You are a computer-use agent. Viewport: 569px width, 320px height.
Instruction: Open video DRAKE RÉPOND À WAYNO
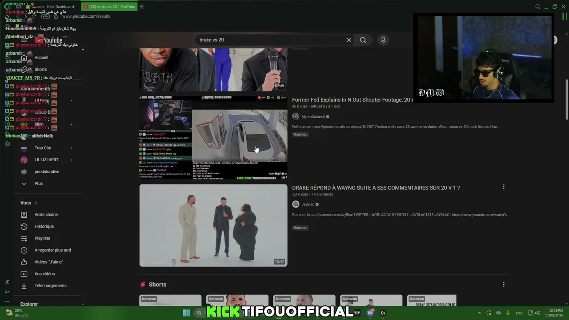pos(376,188)
